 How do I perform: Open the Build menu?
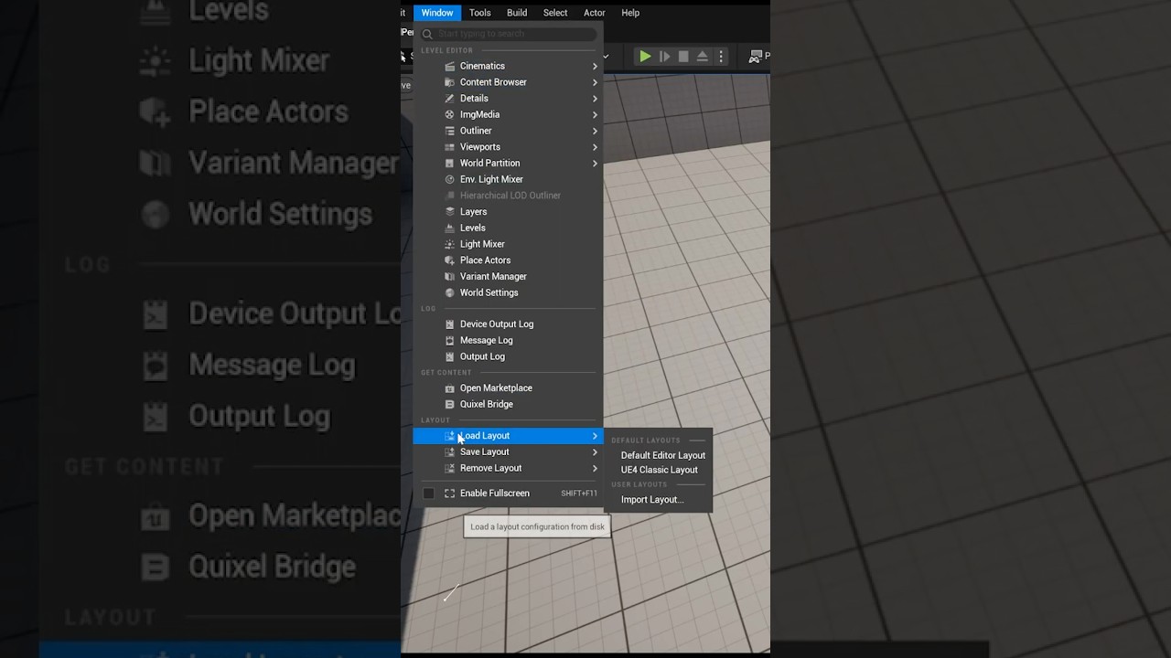tap(517, 13)
